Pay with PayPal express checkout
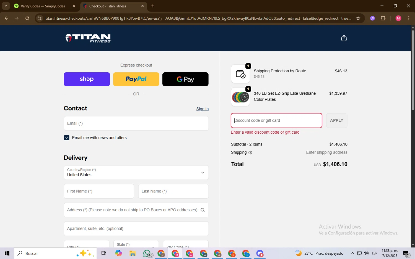 pos(136,79)
